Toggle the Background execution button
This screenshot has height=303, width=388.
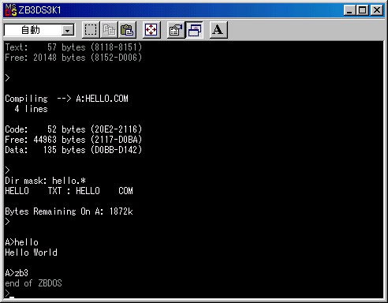(194, 30)
